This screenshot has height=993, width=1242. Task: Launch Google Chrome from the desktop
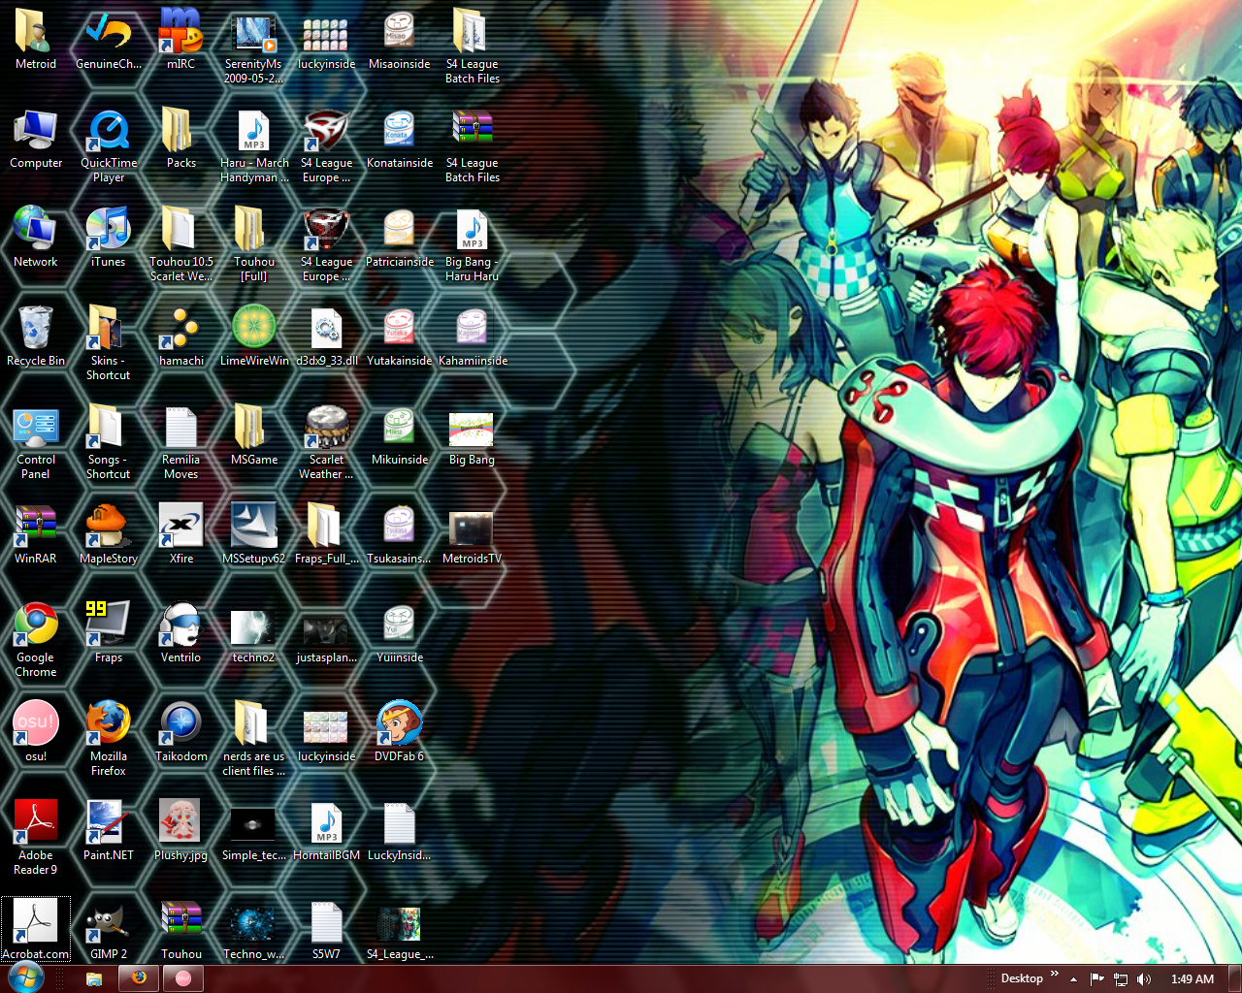pyautogui.click(x=36, y=640)
